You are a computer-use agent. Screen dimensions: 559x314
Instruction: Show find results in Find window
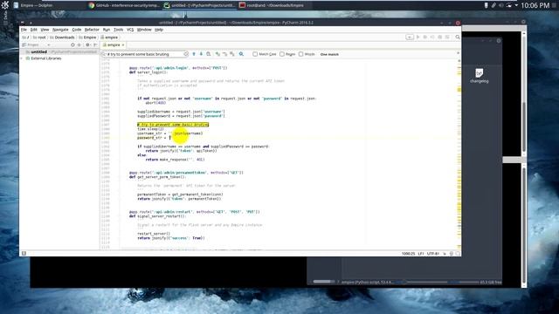click(209, 54)
